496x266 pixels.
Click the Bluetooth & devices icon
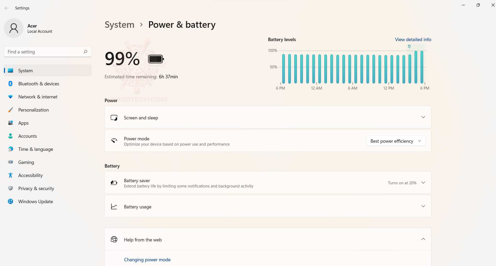(10, 84)
